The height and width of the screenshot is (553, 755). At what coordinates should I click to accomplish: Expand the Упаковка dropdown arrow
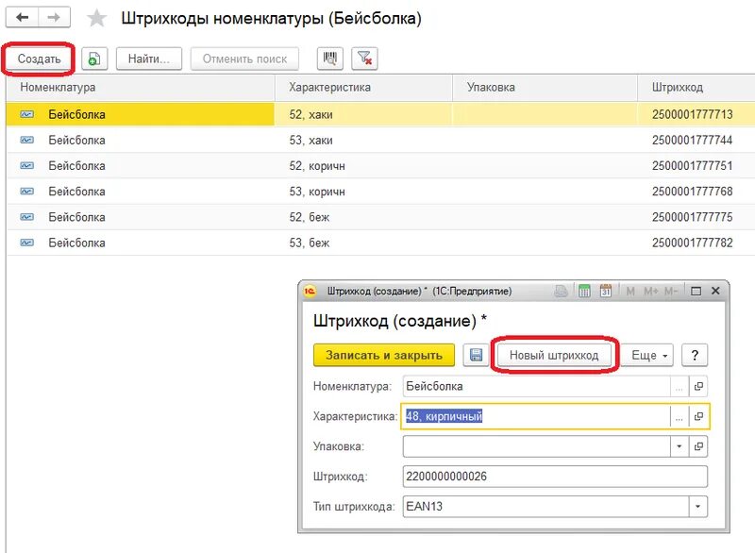point(679,446)
